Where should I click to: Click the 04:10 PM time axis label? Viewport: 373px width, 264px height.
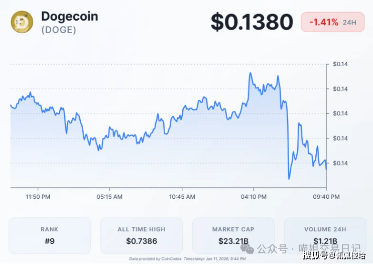coord(254,197)
